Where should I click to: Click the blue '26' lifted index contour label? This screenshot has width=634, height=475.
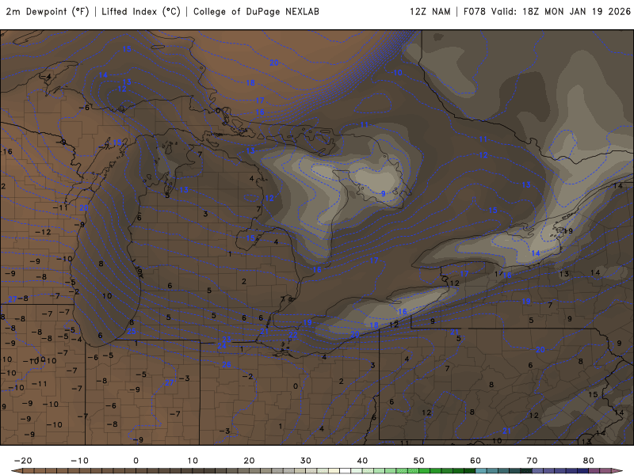tap(227, 365)
